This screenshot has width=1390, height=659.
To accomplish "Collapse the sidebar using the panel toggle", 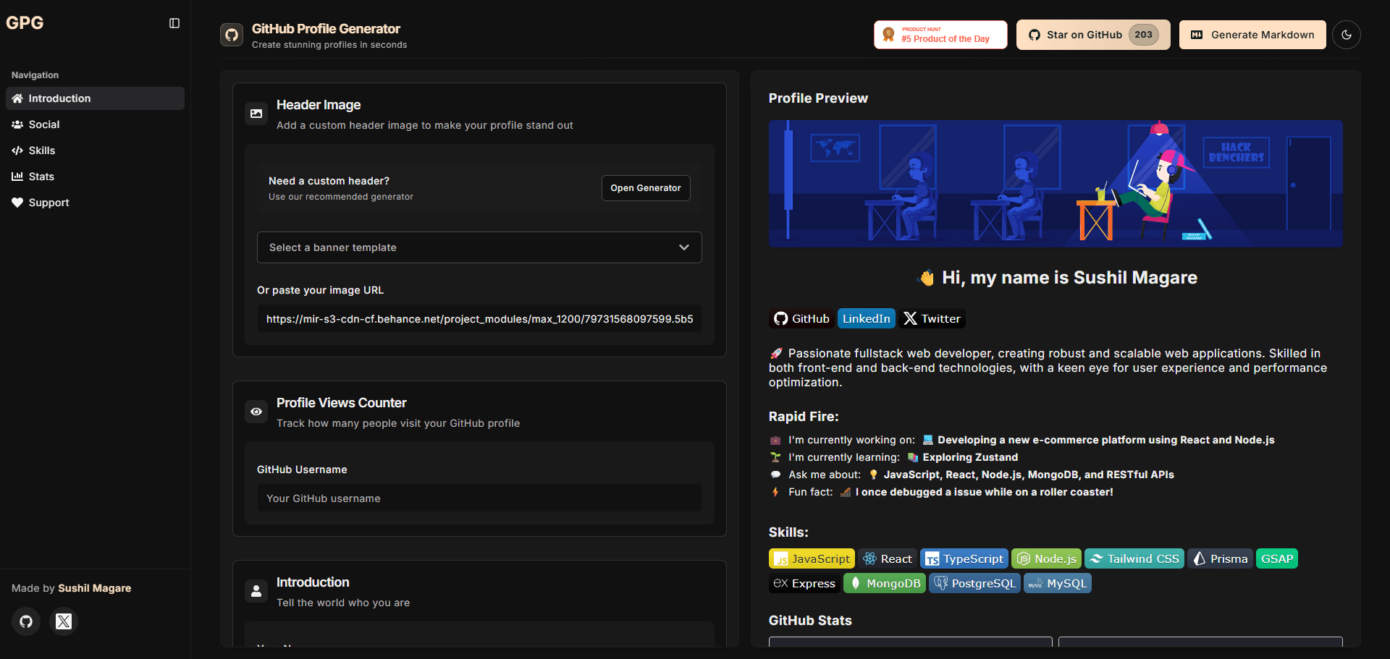I will coord(174,22).
